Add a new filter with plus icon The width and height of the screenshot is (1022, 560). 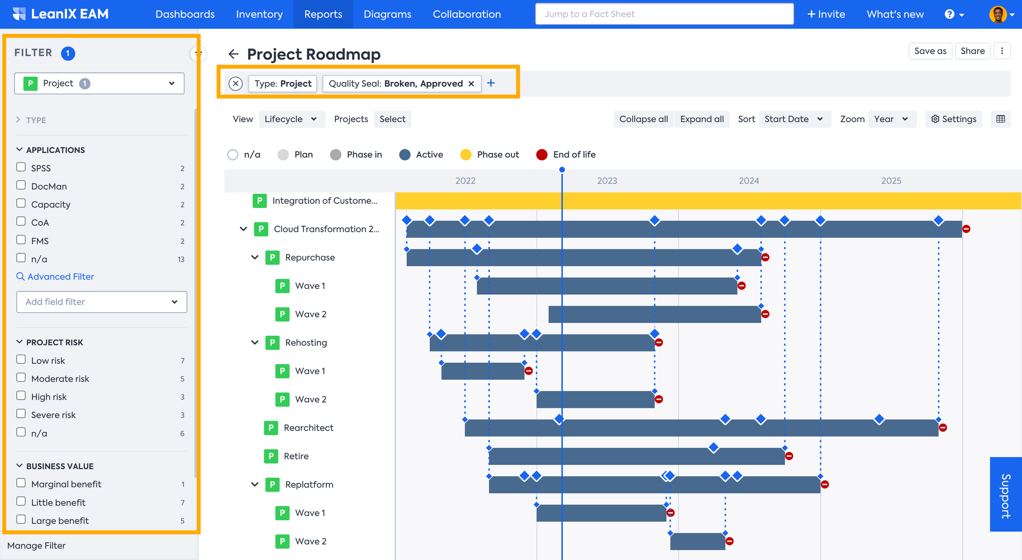pos(491,83)
